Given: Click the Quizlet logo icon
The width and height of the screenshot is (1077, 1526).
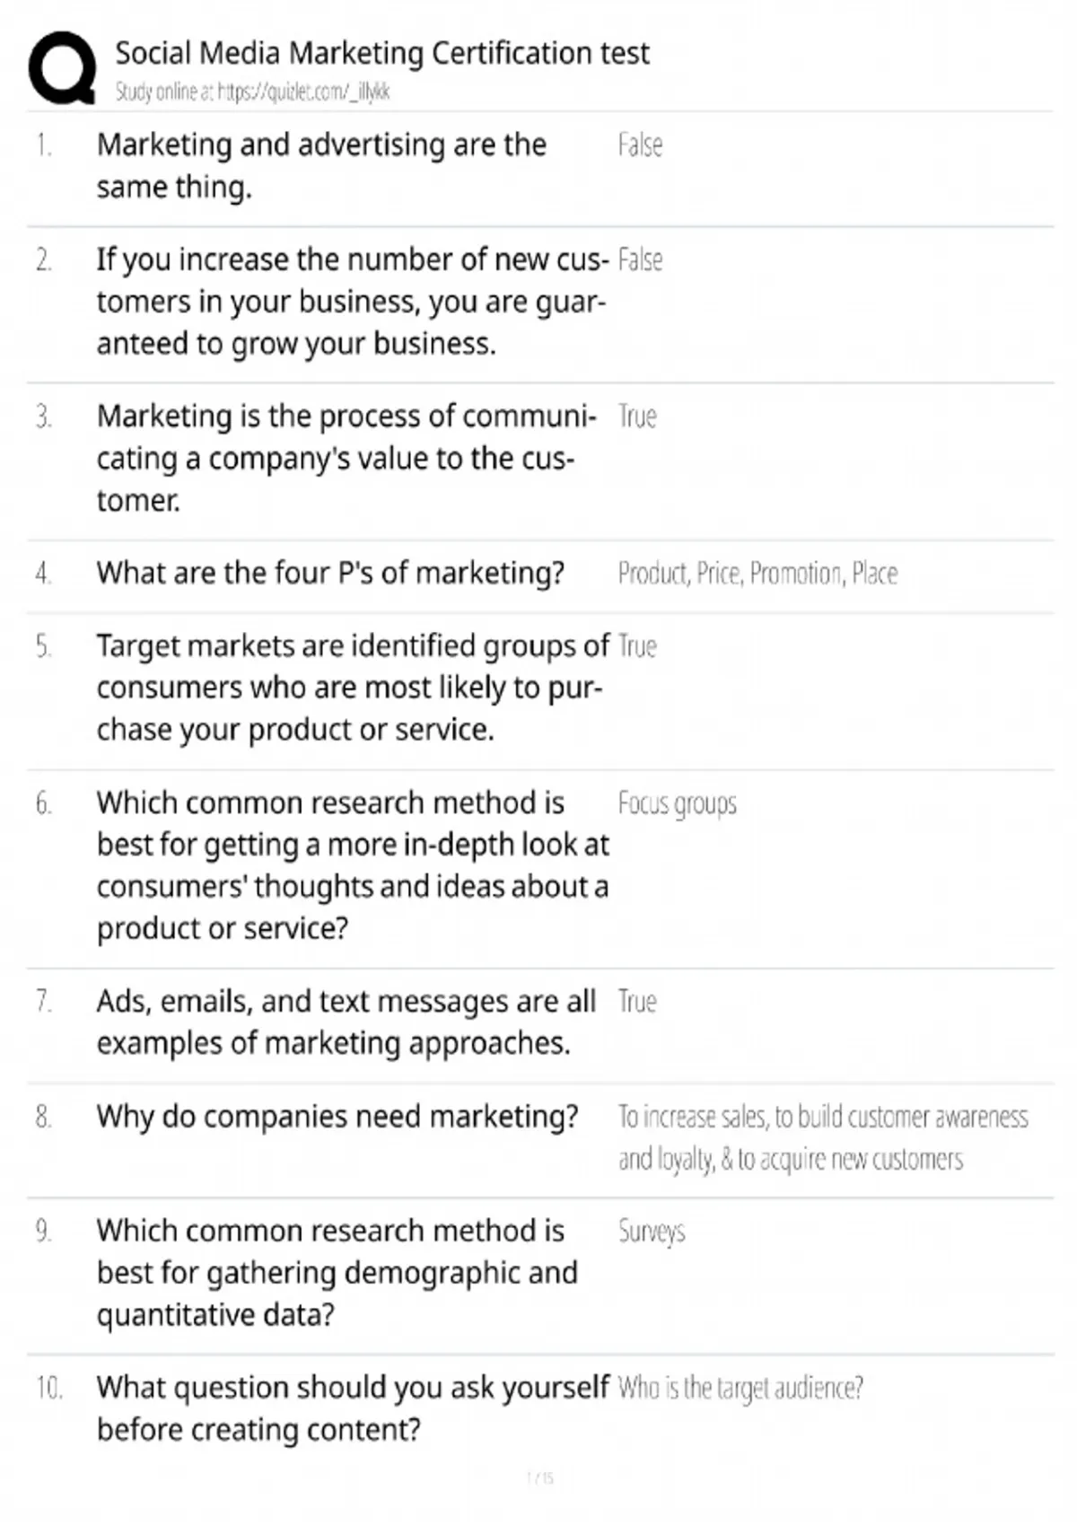Looking at the screenshot, I should pyautogui.click(x=62, y=68).
